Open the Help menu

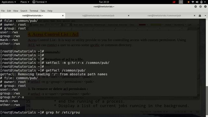[x=50, y=11]
